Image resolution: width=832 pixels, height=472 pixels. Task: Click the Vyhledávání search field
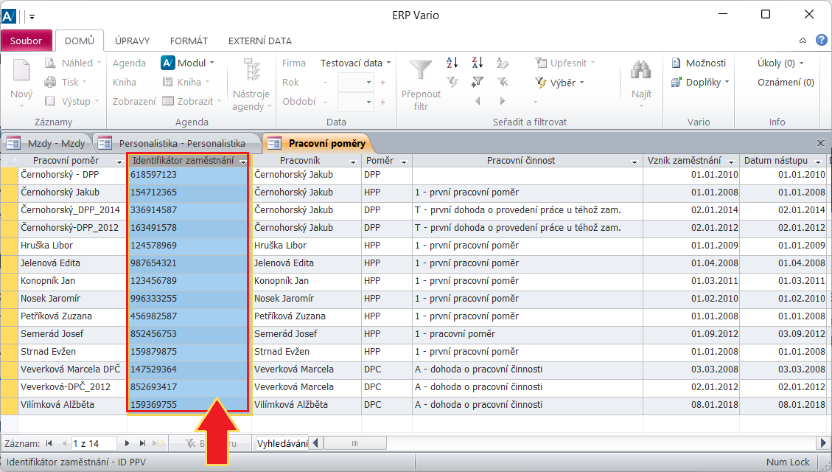tap(282, 443)
